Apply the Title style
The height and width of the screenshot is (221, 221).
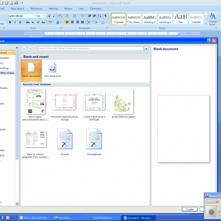point(181,19)
